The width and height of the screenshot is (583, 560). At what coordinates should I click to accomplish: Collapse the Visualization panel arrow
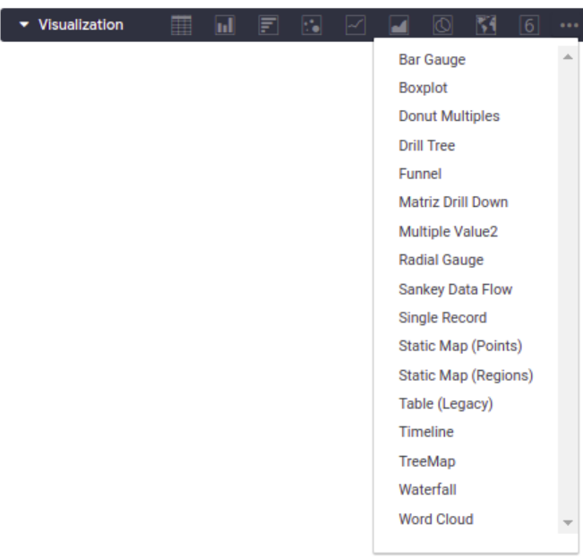[x=24, y=25]
